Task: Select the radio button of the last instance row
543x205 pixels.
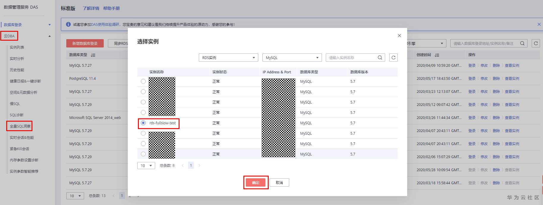Action: 143,154
